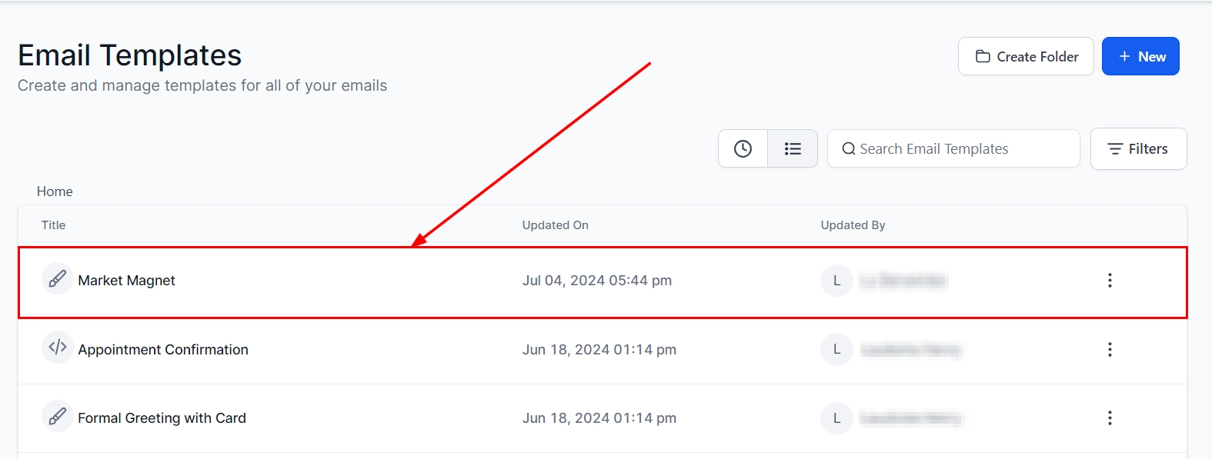This screenshot has width=1212, height=459.
Task: Switch to list view icon
Action: point(793,148)
